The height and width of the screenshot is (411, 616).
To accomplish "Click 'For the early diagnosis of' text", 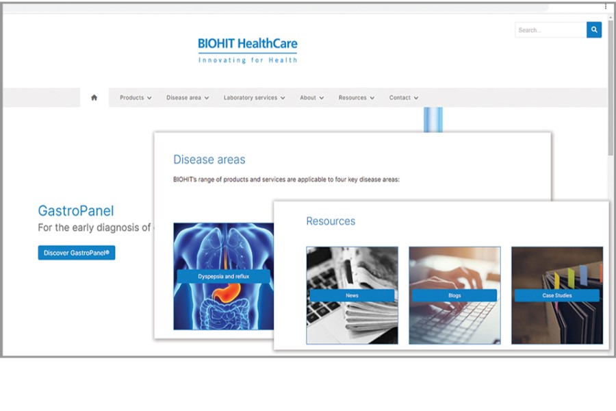I will pos(94,227).
